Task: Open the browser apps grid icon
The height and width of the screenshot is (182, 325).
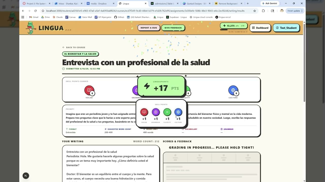Action: (23, 17)
